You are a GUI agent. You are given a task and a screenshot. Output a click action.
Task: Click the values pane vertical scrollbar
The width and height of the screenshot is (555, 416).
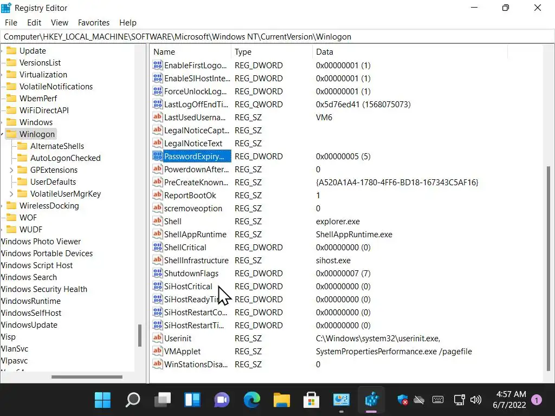tap(548, 269)
